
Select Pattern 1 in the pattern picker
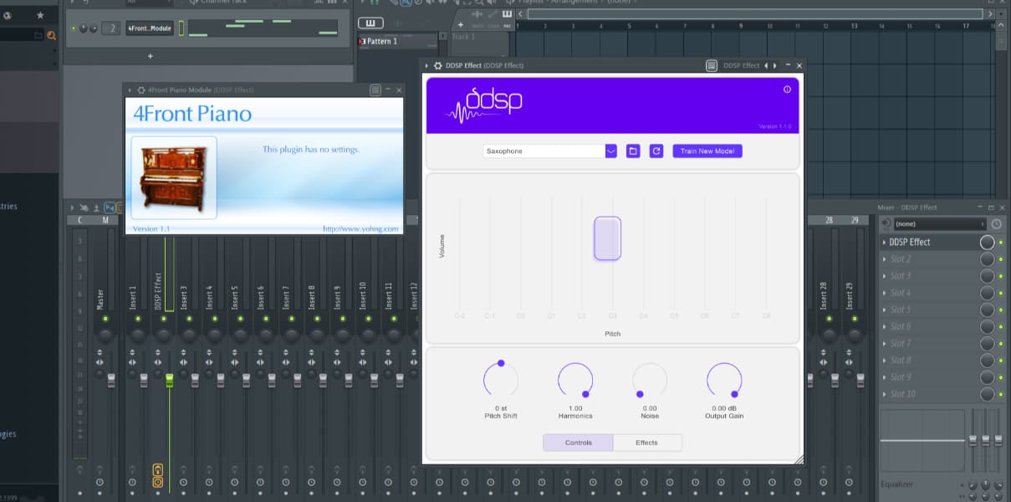pos(398,41)
